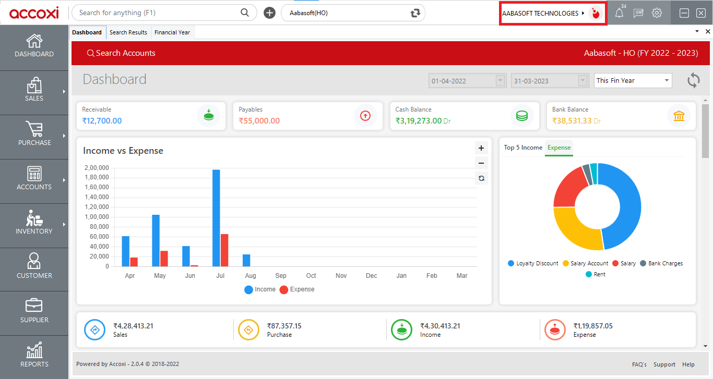Toggle the Rent legend entry
The width and height of the screenshot is (713, 379).
pos(596,274)
